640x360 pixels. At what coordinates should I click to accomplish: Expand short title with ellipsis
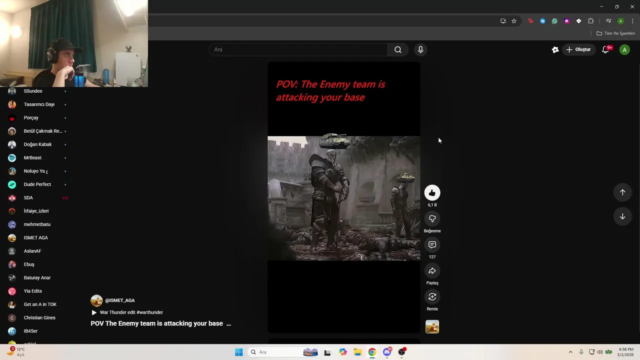coord(228,323)
